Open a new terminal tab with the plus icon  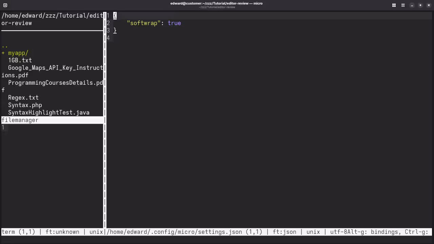(x=5, y=5)
